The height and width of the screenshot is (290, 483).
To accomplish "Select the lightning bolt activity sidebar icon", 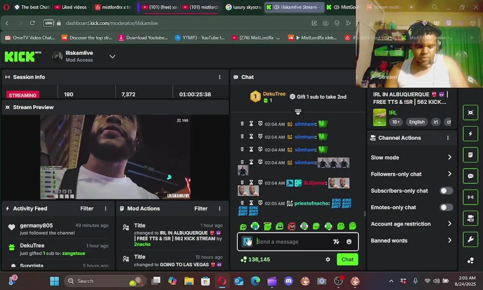I will [471, 134].
